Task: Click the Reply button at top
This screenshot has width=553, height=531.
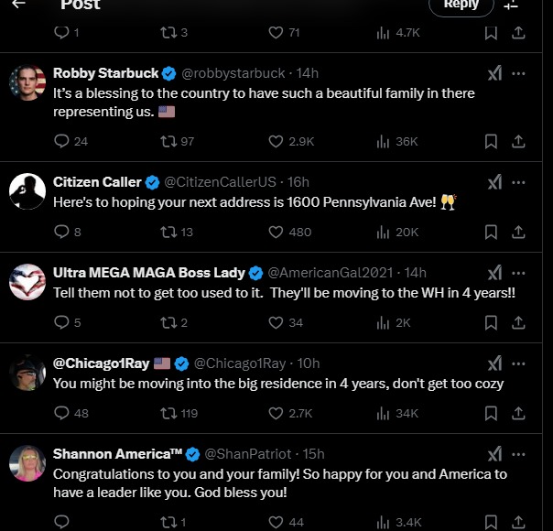Action: click(x=461, y=5)
